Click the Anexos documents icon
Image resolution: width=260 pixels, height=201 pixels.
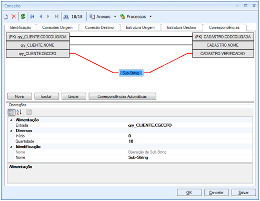(x=92, y=16)
